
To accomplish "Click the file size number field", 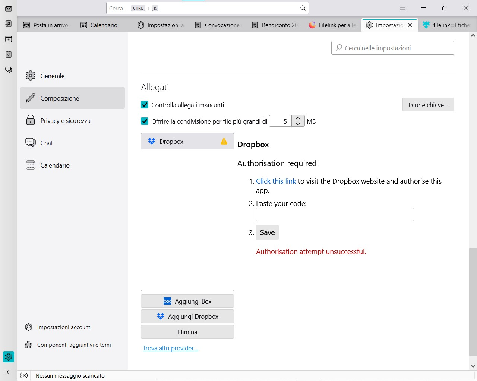I will point(281,121).
